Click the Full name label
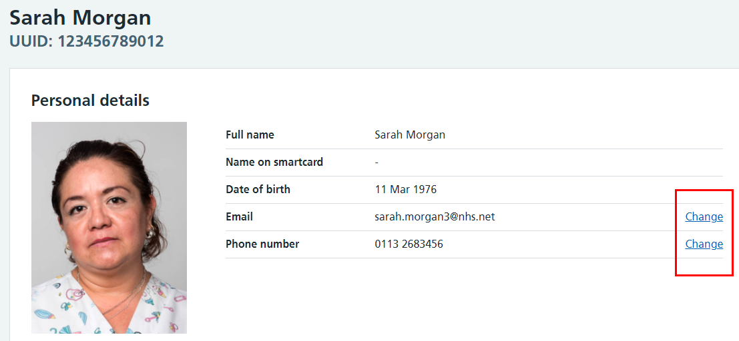This screenshot has height=341, width=739. pos(250,135)
